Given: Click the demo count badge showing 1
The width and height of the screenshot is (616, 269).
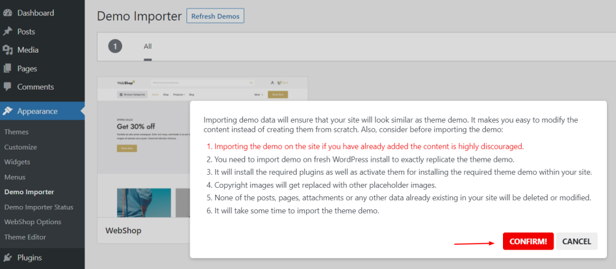Looking at the screenshot, I should tap(115, 46).
